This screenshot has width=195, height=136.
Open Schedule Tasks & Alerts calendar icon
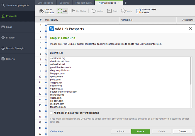(138, 11)
